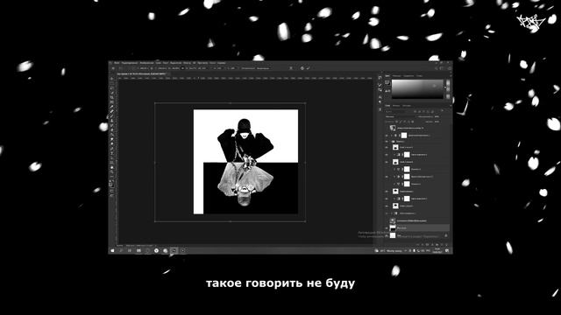Cancel the transform in the options bar
This screenshot has height=315, width=561.
302,68
